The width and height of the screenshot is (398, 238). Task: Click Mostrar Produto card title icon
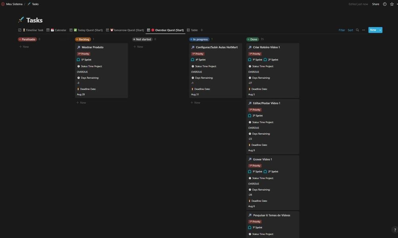click(x=79, y=47)
